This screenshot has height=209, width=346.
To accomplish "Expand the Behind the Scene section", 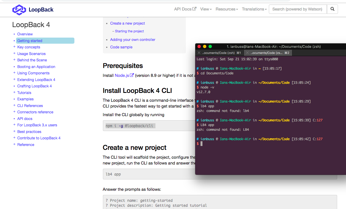I will [x=14, y=60].
